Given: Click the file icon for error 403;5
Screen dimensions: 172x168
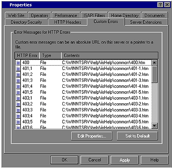Looking at the screenshot, I should [18, 122].
